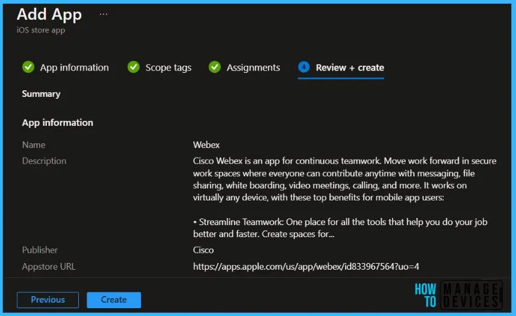Viewport: 516px width, 316px height.
Task: Click the Assignments green checkmark icon
Action: point(214,67)
